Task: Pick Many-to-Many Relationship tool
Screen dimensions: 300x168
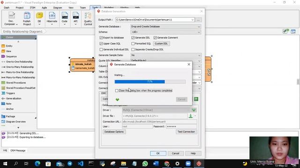Action: [21, 77]
